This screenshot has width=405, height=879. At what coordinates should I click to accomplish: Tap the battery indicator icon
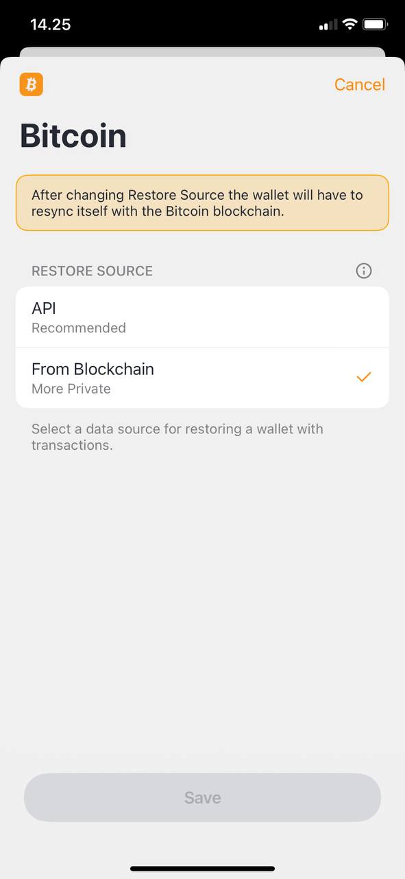point(376,25)
